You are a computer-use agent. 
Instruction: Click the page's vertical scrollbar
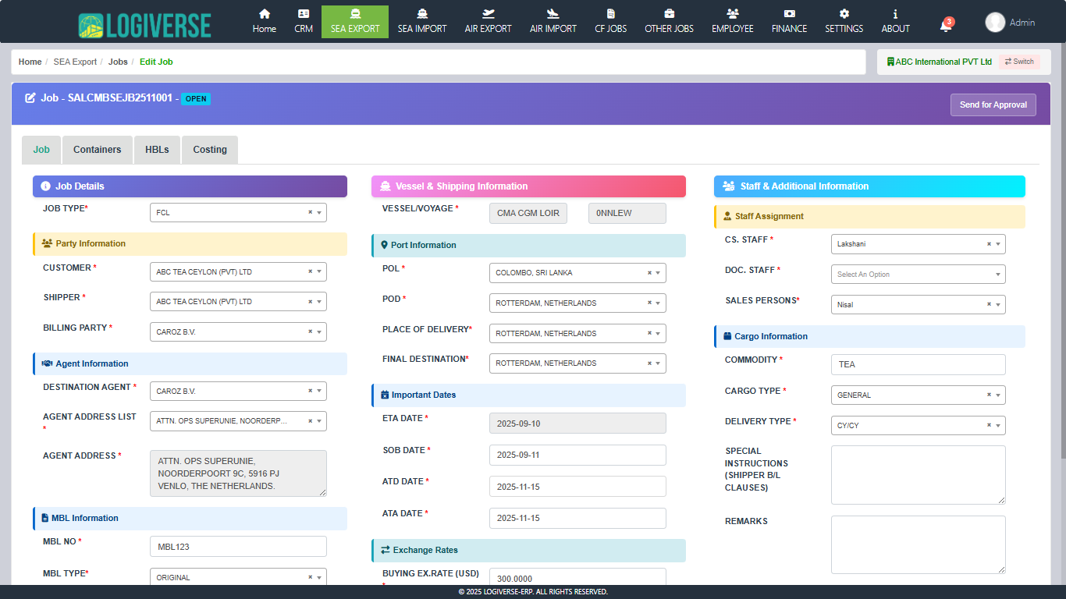(1061, 234)
